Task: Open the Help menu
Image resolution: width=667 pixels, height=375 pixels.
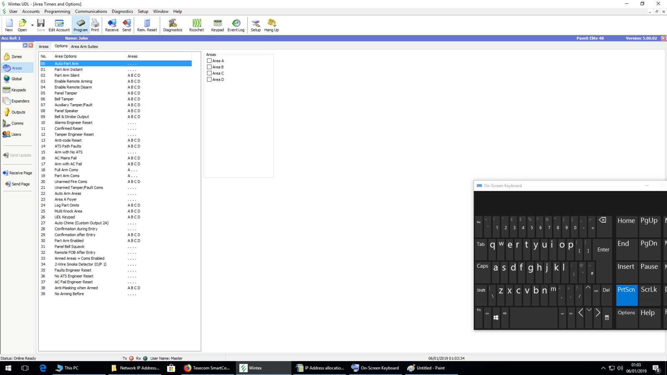Action: click(x=178, y=12)
